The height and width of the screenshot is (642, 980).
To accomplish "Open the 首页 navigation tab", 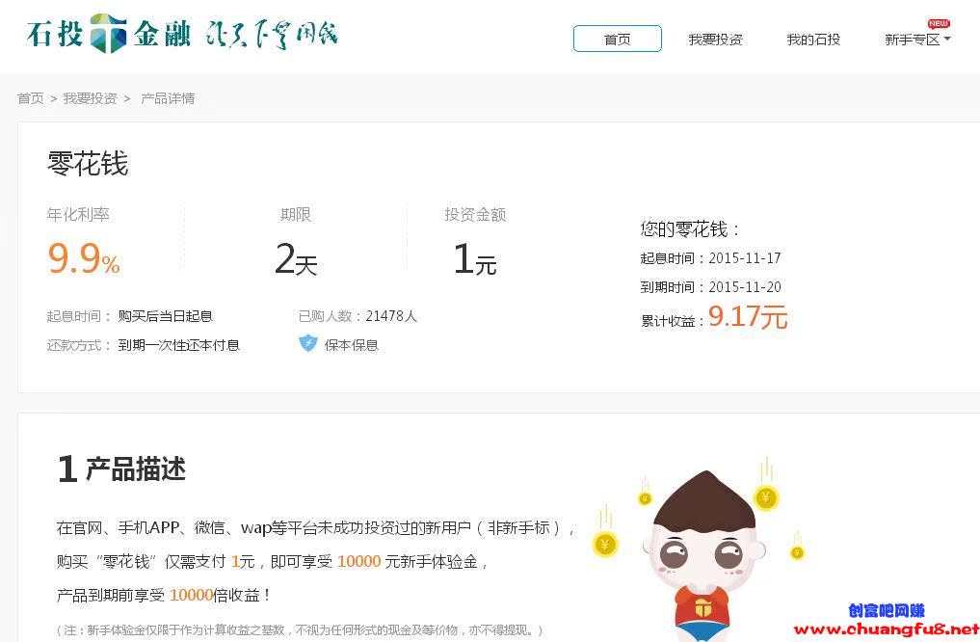I will pyautogui.click(x=617, y=39).
